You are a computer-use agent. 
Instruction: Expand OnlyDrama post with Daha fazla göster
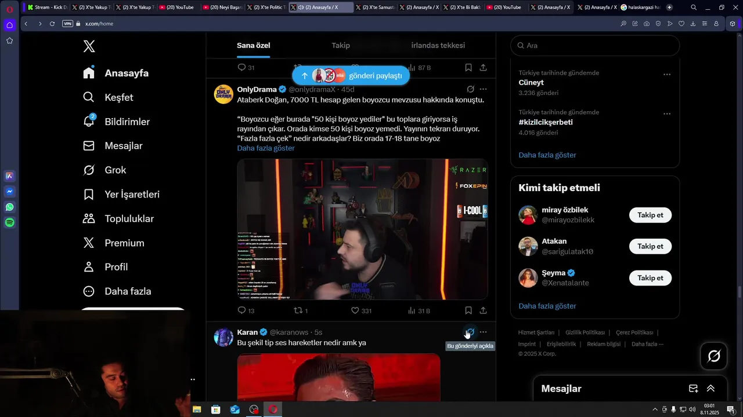coord(266,148)
